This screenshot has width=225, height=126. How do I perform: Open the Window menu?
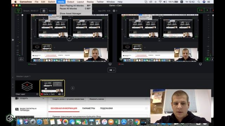(111, 2)
